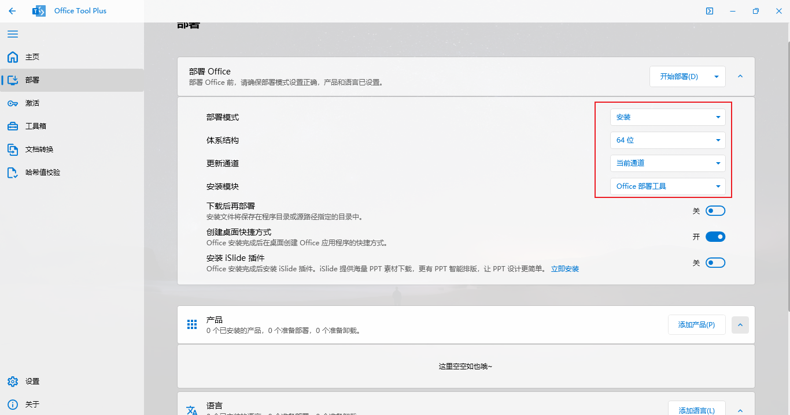Viewport: 790px width, 415px height.
Task: Open the 部署模式 dropdown showing 安装
Action: point(667,117)
